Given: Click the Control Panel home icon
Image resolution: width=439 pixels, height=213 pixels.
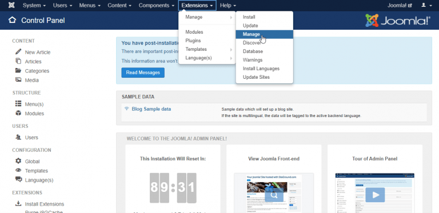Looking at the screenshot, I should point(13,20).
